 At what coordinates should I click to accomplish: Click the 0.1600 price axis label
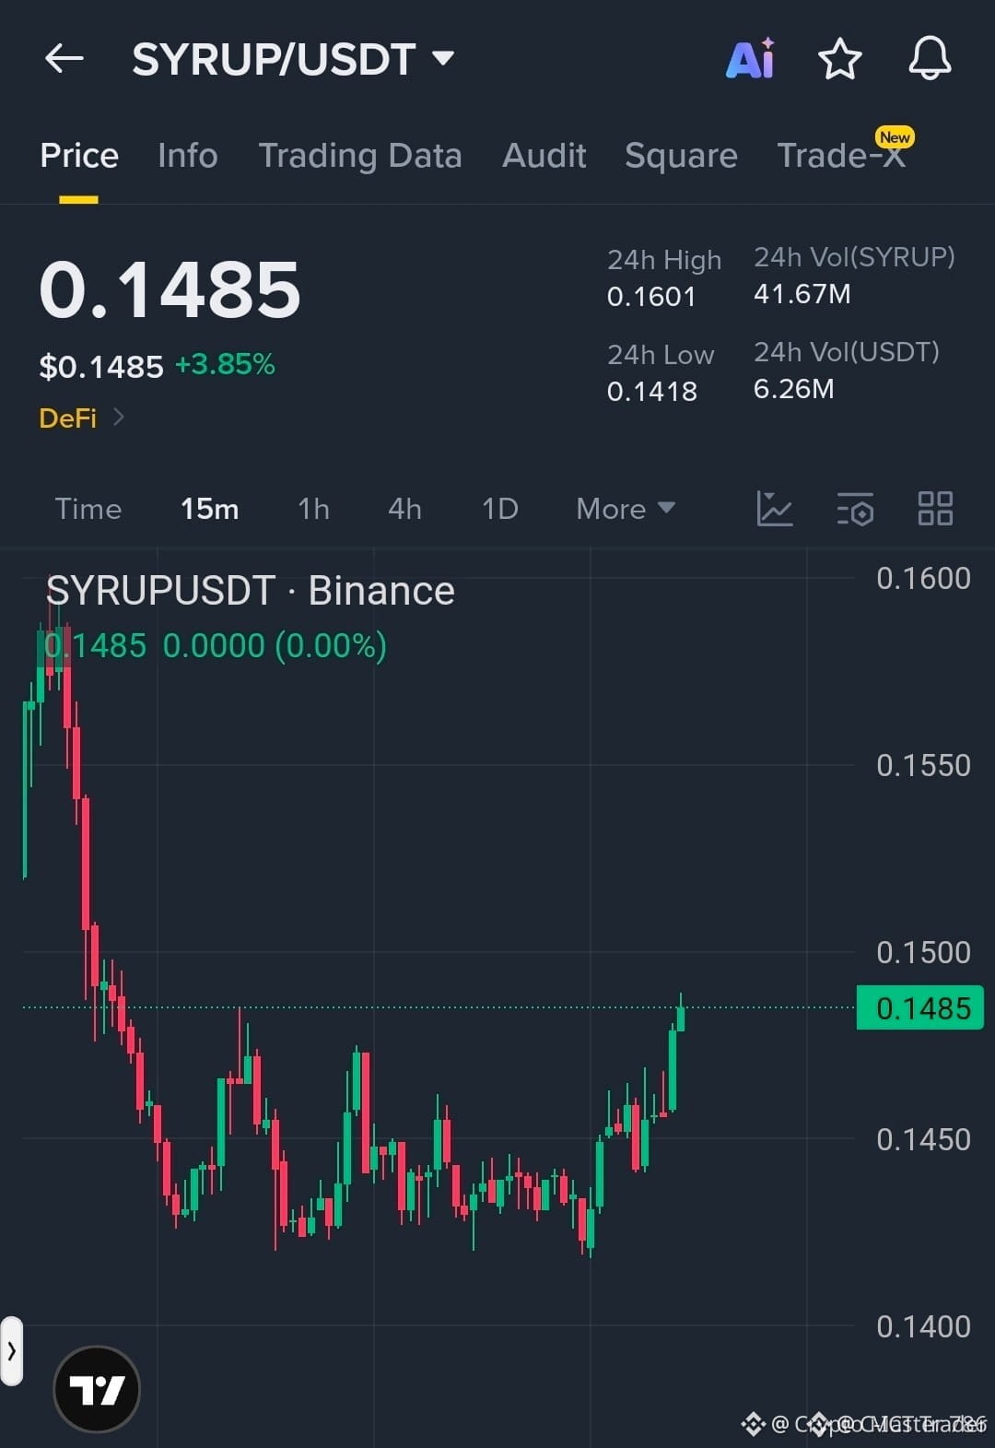point(923,579)
